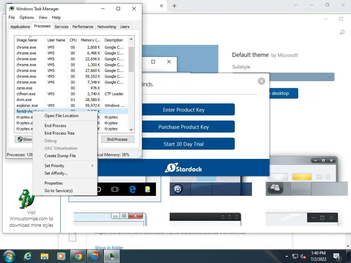The image size is (351, 263).
Task: Click the End Process button in Task Manager
Action: [118, 139]
